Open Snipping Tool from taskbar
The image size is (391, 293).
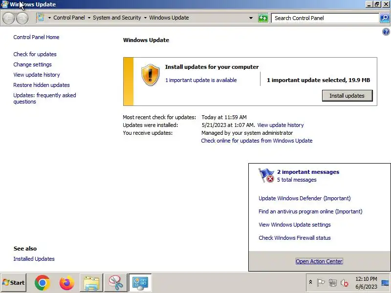[x=116, y=283]
